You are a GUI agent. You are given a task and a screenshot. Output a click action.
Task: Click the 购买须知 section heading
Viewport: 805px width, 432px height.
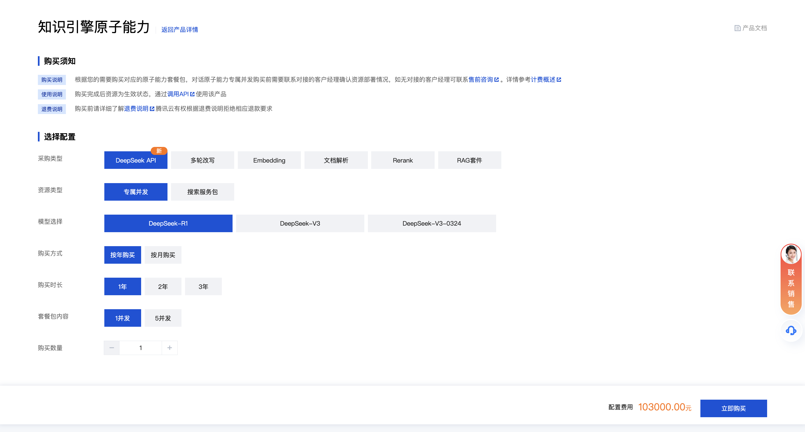pyautogui.click(x=60, y=61)
